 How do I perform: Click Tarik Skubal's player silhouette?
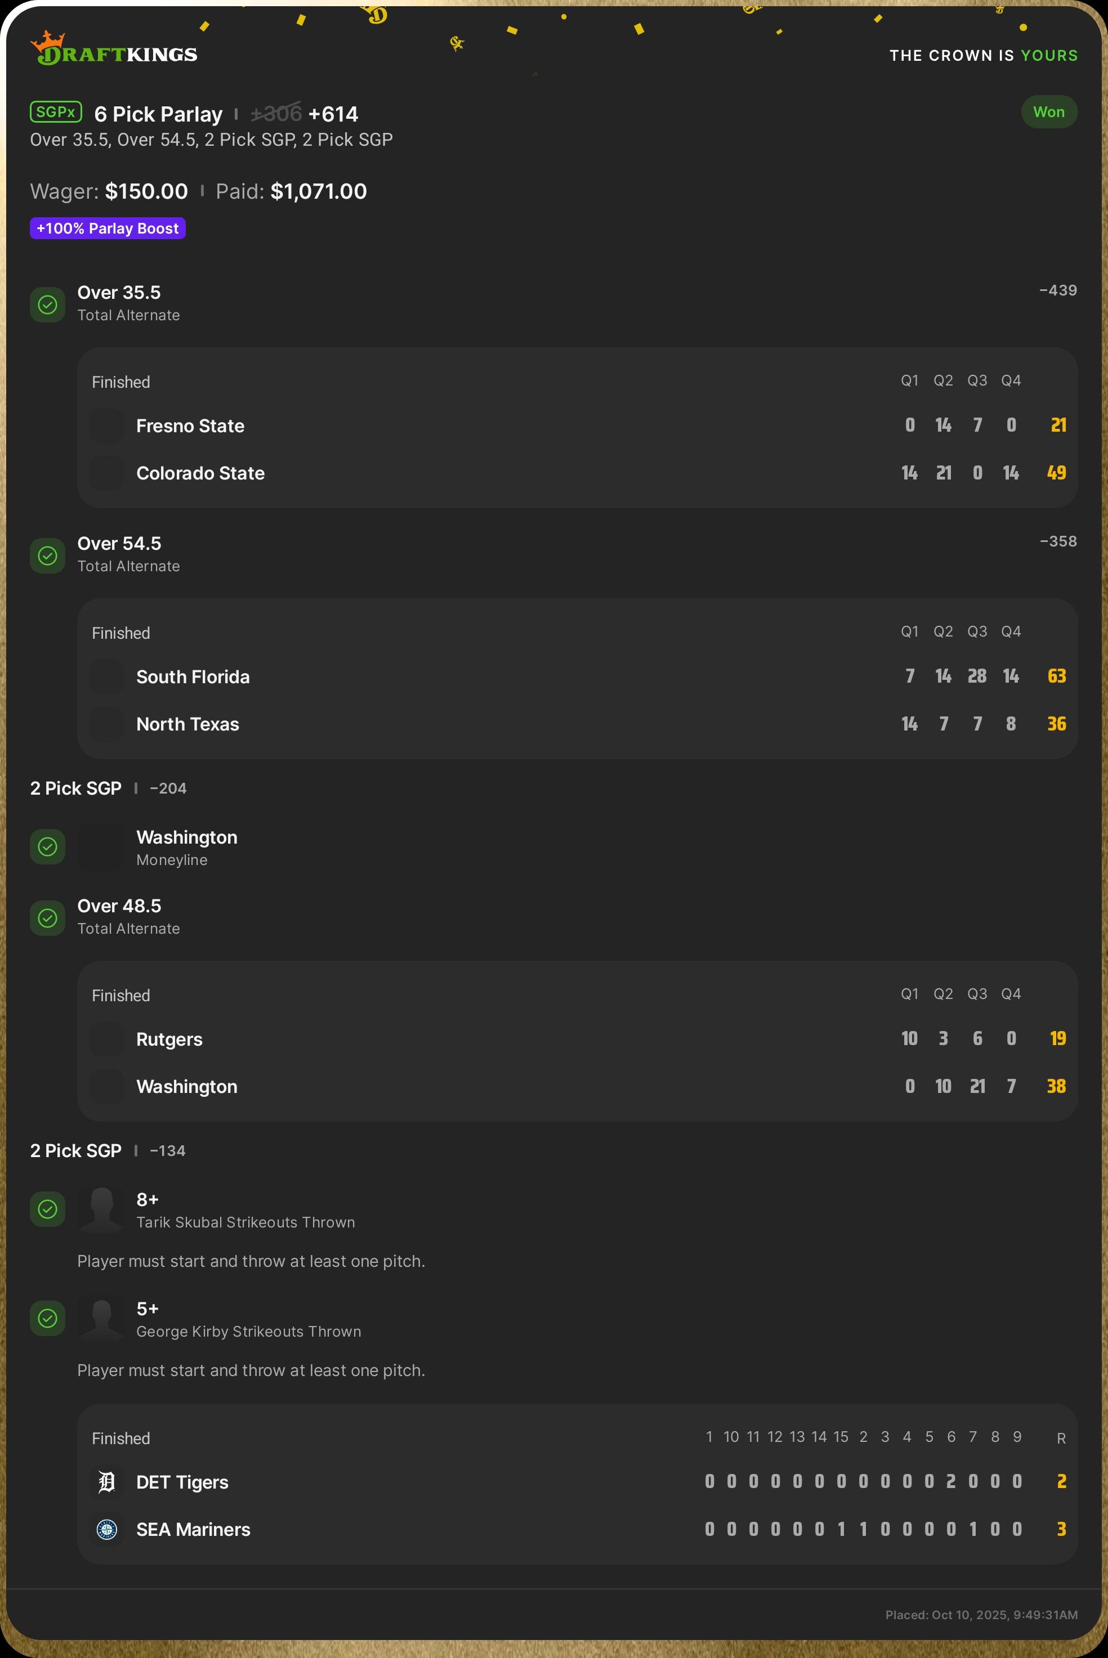coord(102,1209)
